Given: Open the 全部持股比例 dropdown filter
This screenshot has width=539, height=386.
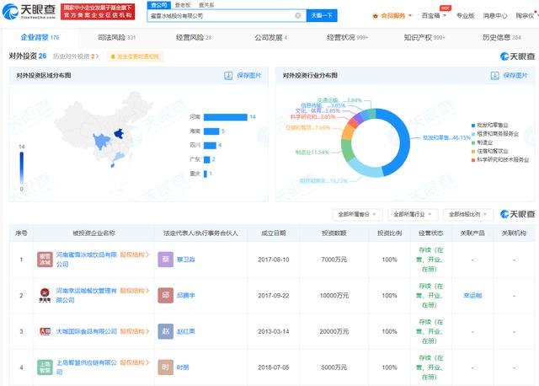Looking at the screenshot, I should [468, 214].
